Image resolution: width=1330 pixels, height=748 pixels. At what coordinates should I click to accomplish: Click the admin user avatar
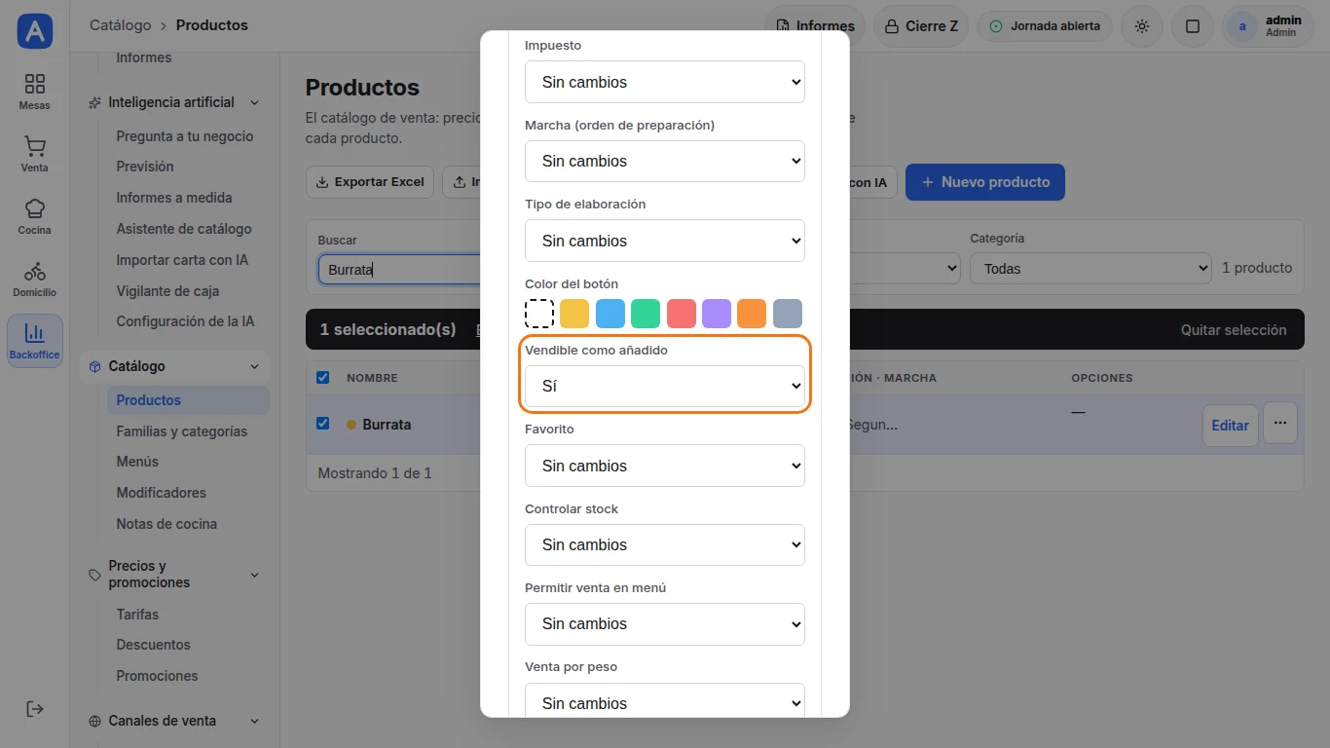pos(1242,26)
